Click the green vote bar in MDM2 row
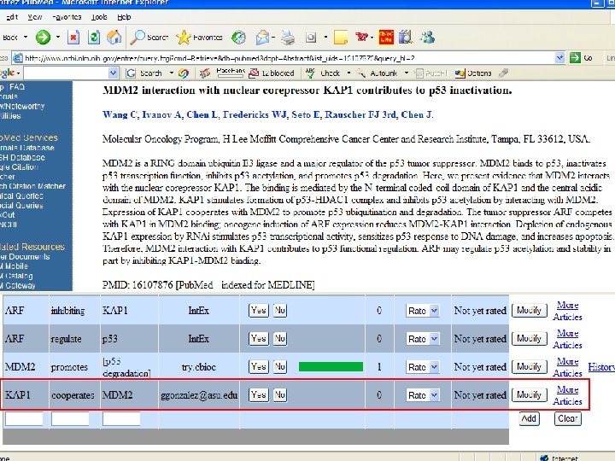 tap(331, 367)
